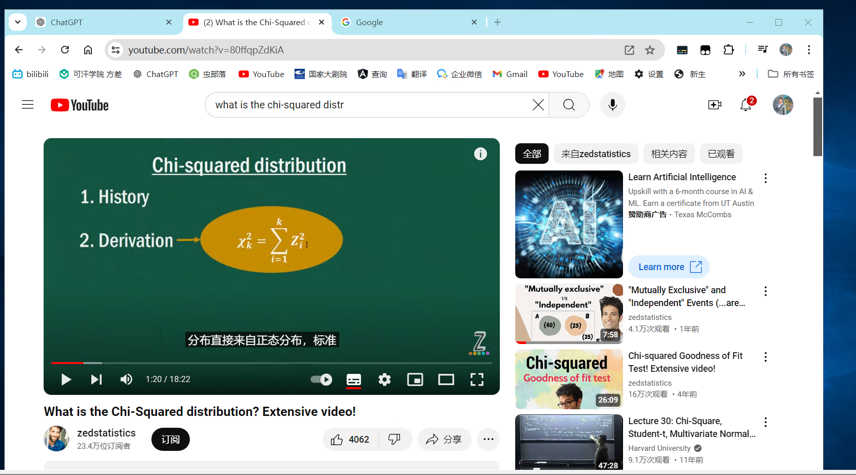Dislike the video
Viewport: 856px width, 475px height.
pyautogui.click(x=394, y=440)
